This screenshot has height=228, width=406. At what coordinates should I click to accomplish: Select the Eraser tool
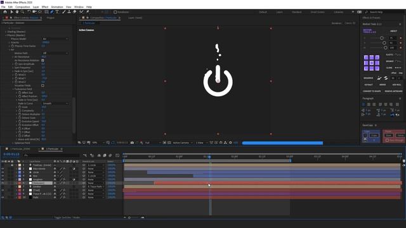(x=75, y=12)
